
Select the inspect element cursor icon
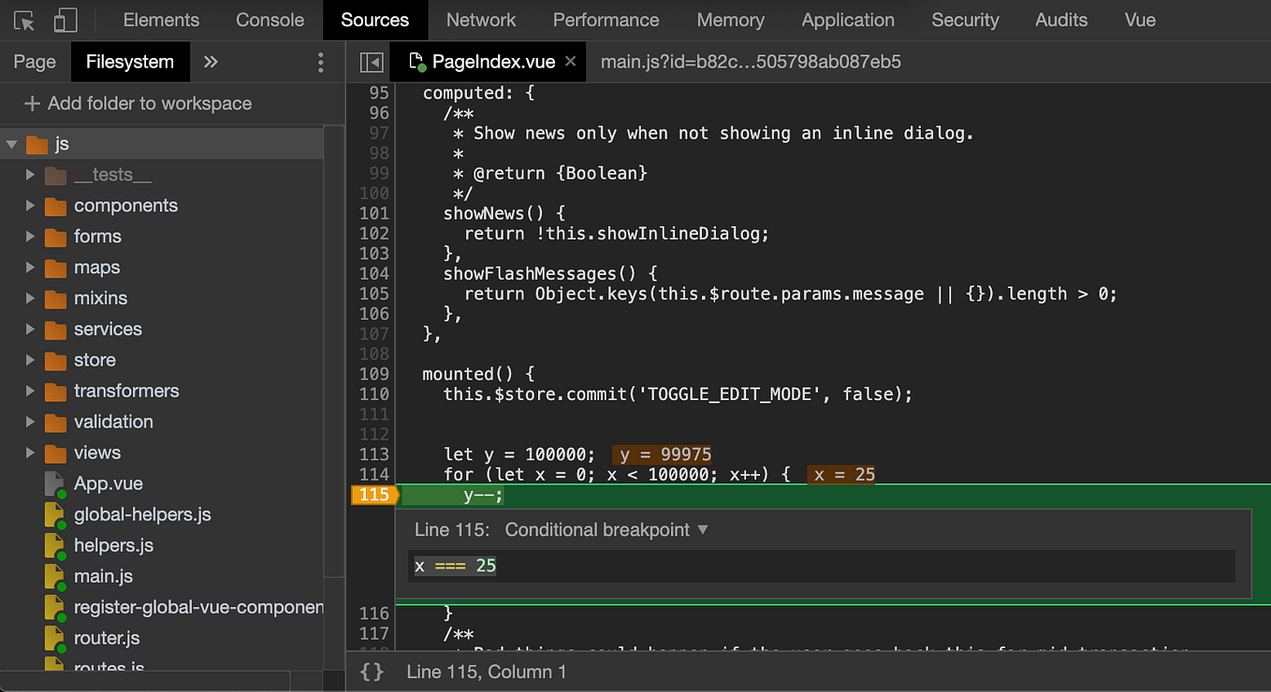click(x=24, y=20)
